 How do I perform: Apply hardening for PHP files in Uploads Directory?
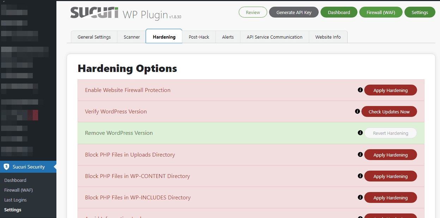coord(390,155)
